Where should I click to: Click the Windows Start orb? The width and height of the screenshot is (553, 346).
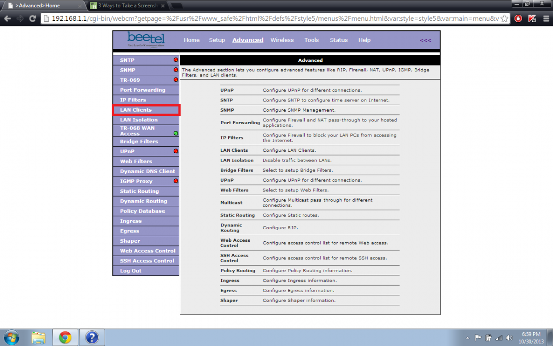11,338
